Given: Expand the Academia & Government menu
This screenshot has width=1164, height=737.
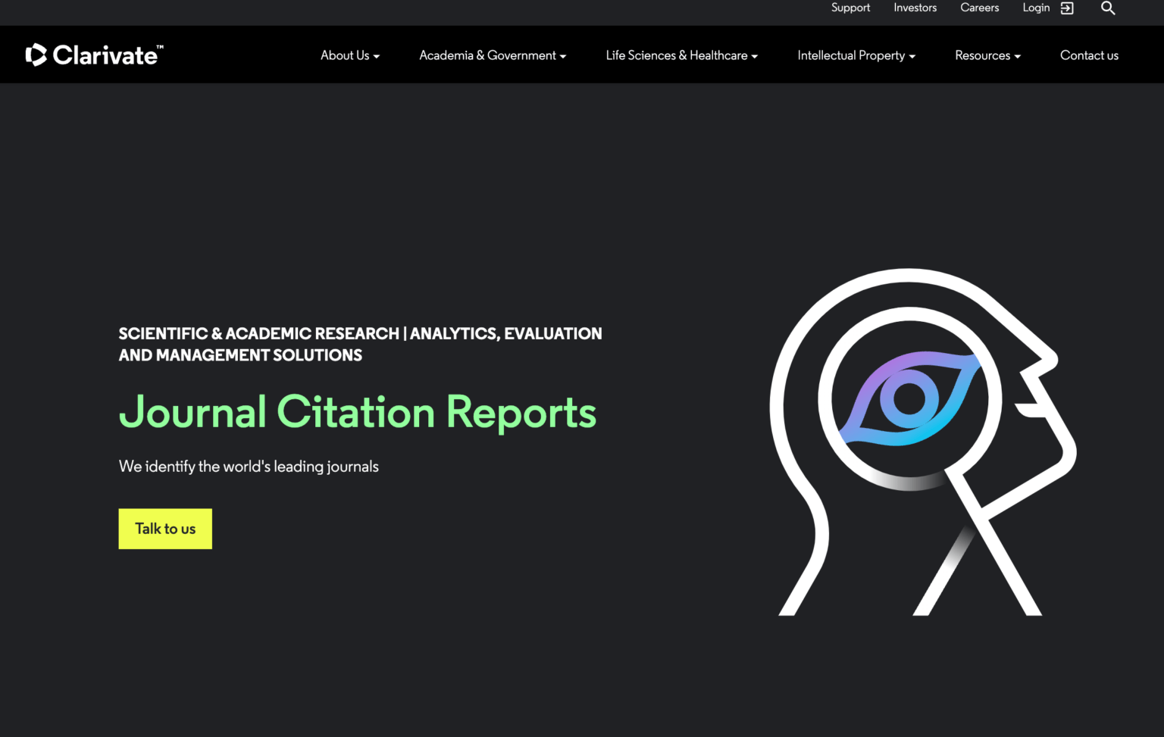Looking at the screenshot, I should click(493, 55).
